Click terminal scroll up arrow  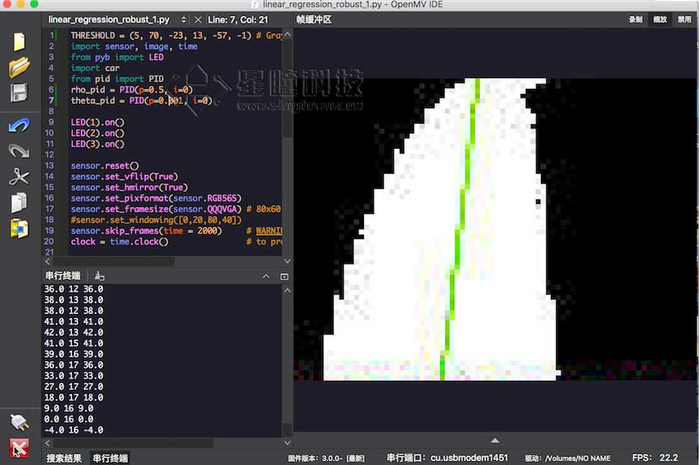point(287,290)
